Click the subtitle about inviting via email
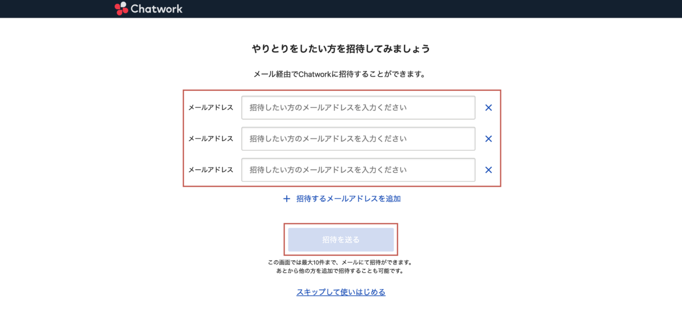 (341, 74)
